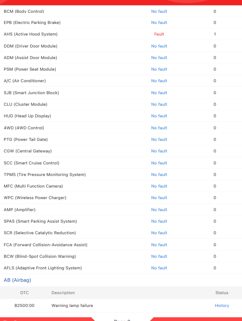Select PSM (Power Seat Module) entry
This screenshot has width=242, height=321.
pos(30,69)
